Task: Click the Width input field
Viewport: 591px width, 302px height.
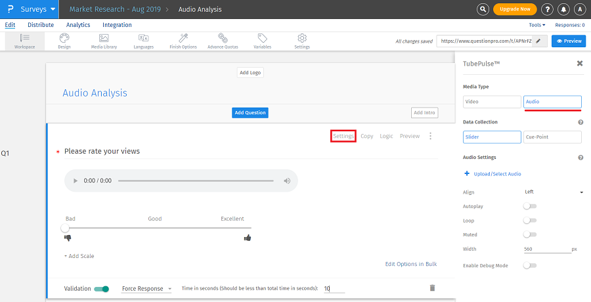Action: 545,249
